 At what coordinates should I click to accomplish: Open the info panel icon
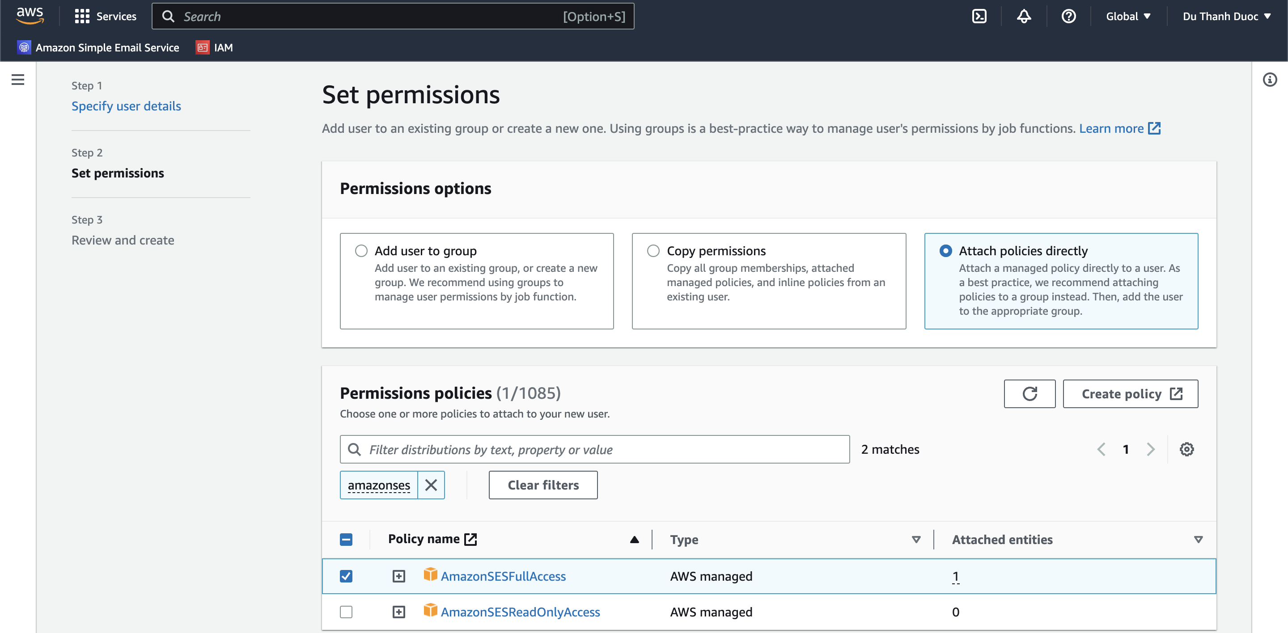tap(1270, 80)
